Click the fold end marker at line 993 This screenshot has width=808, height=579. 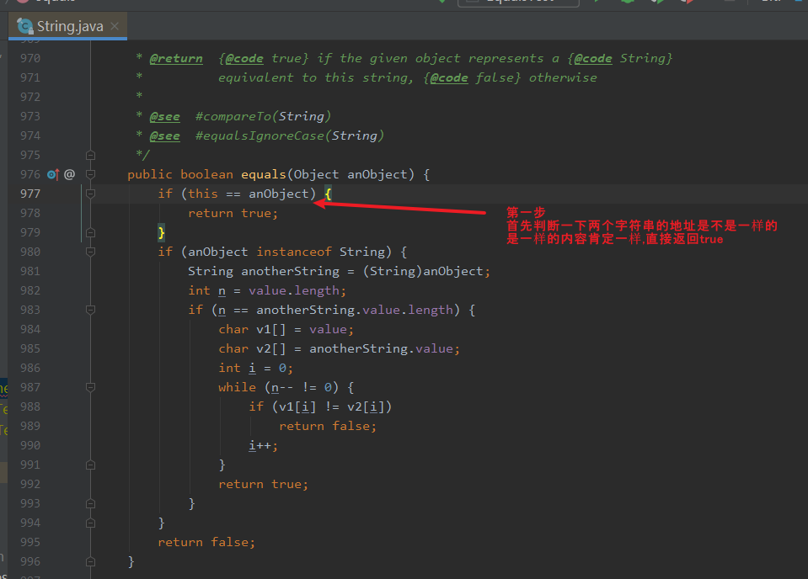(x=90, y=503)
